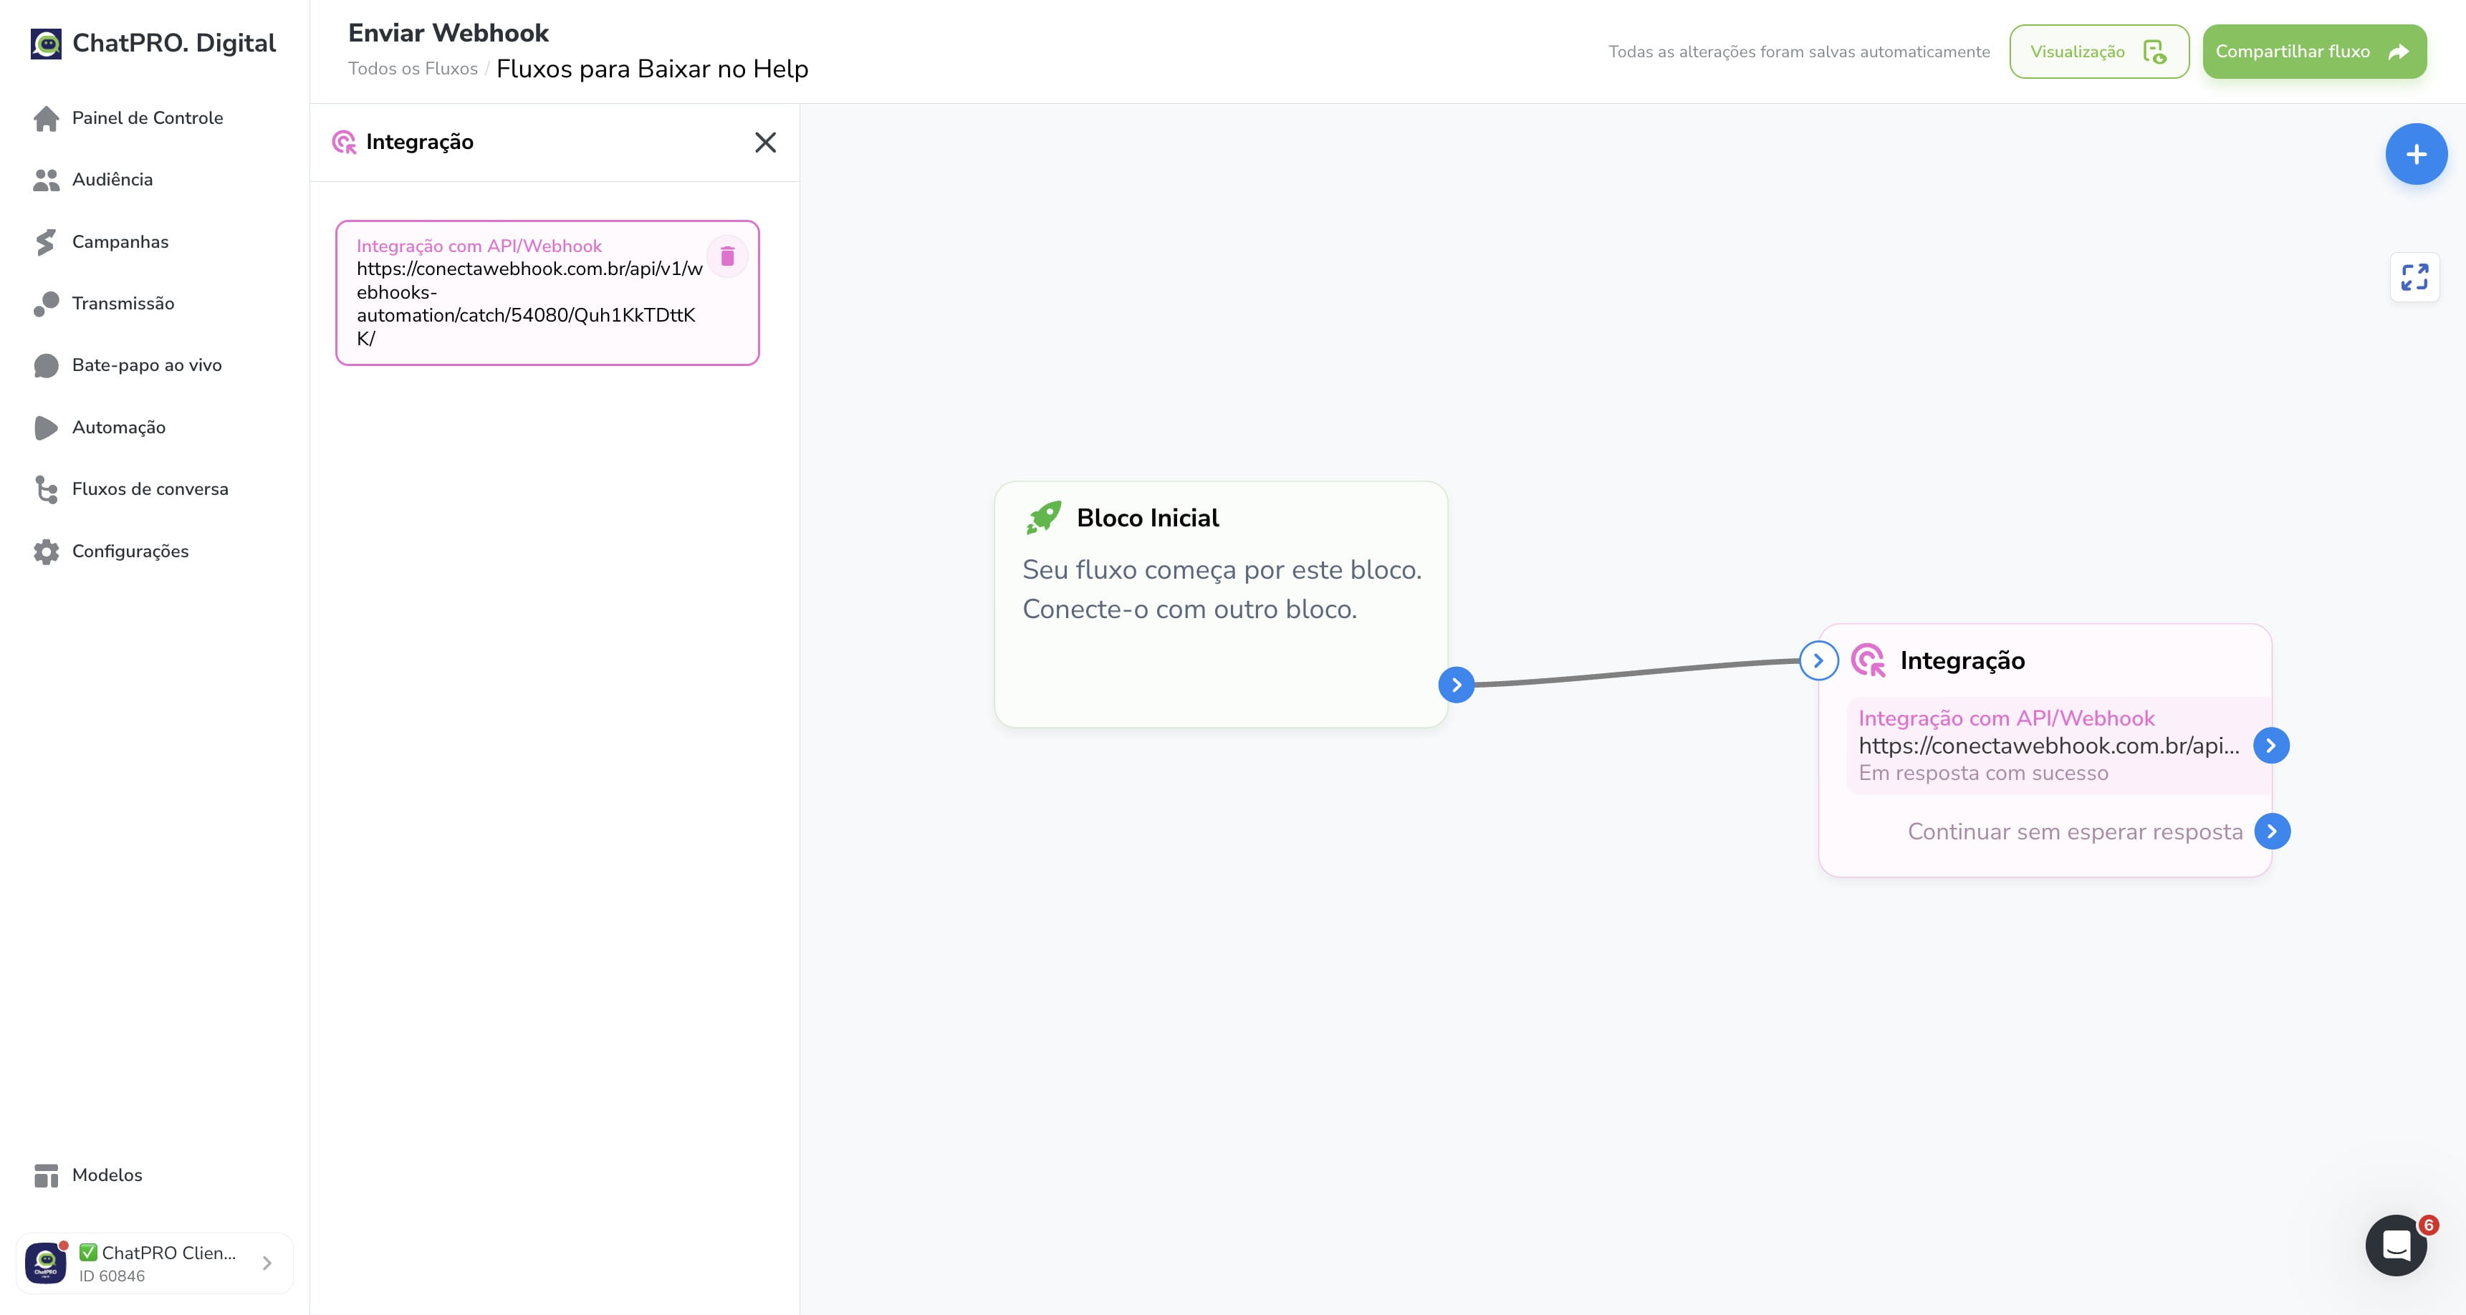This screenshot has width=2466, height=1315.
Task: Click the gear icon beside Configurações
Action: click(46, 551)
